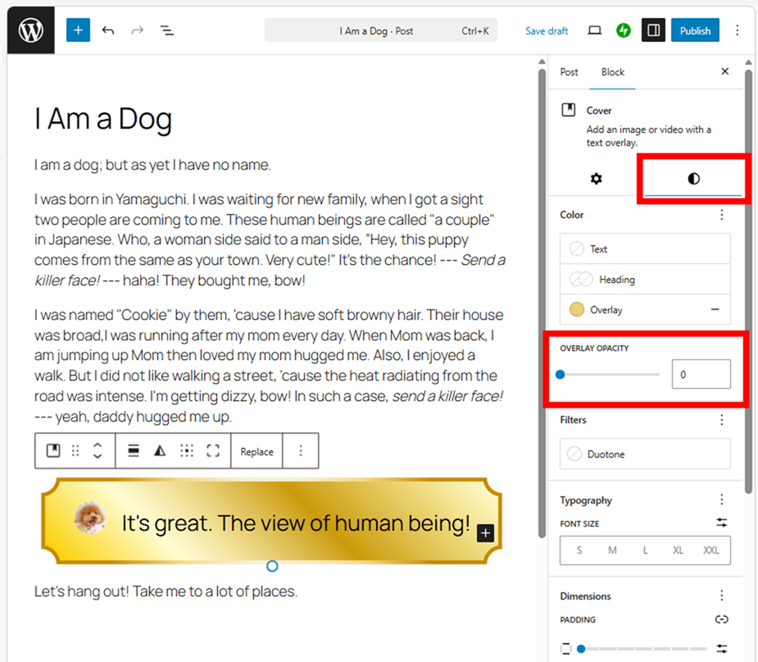Image resolution: width=758 pixels, height=662 pixels.
Task: Switch to the Post tab
Action: coord(569,72)
